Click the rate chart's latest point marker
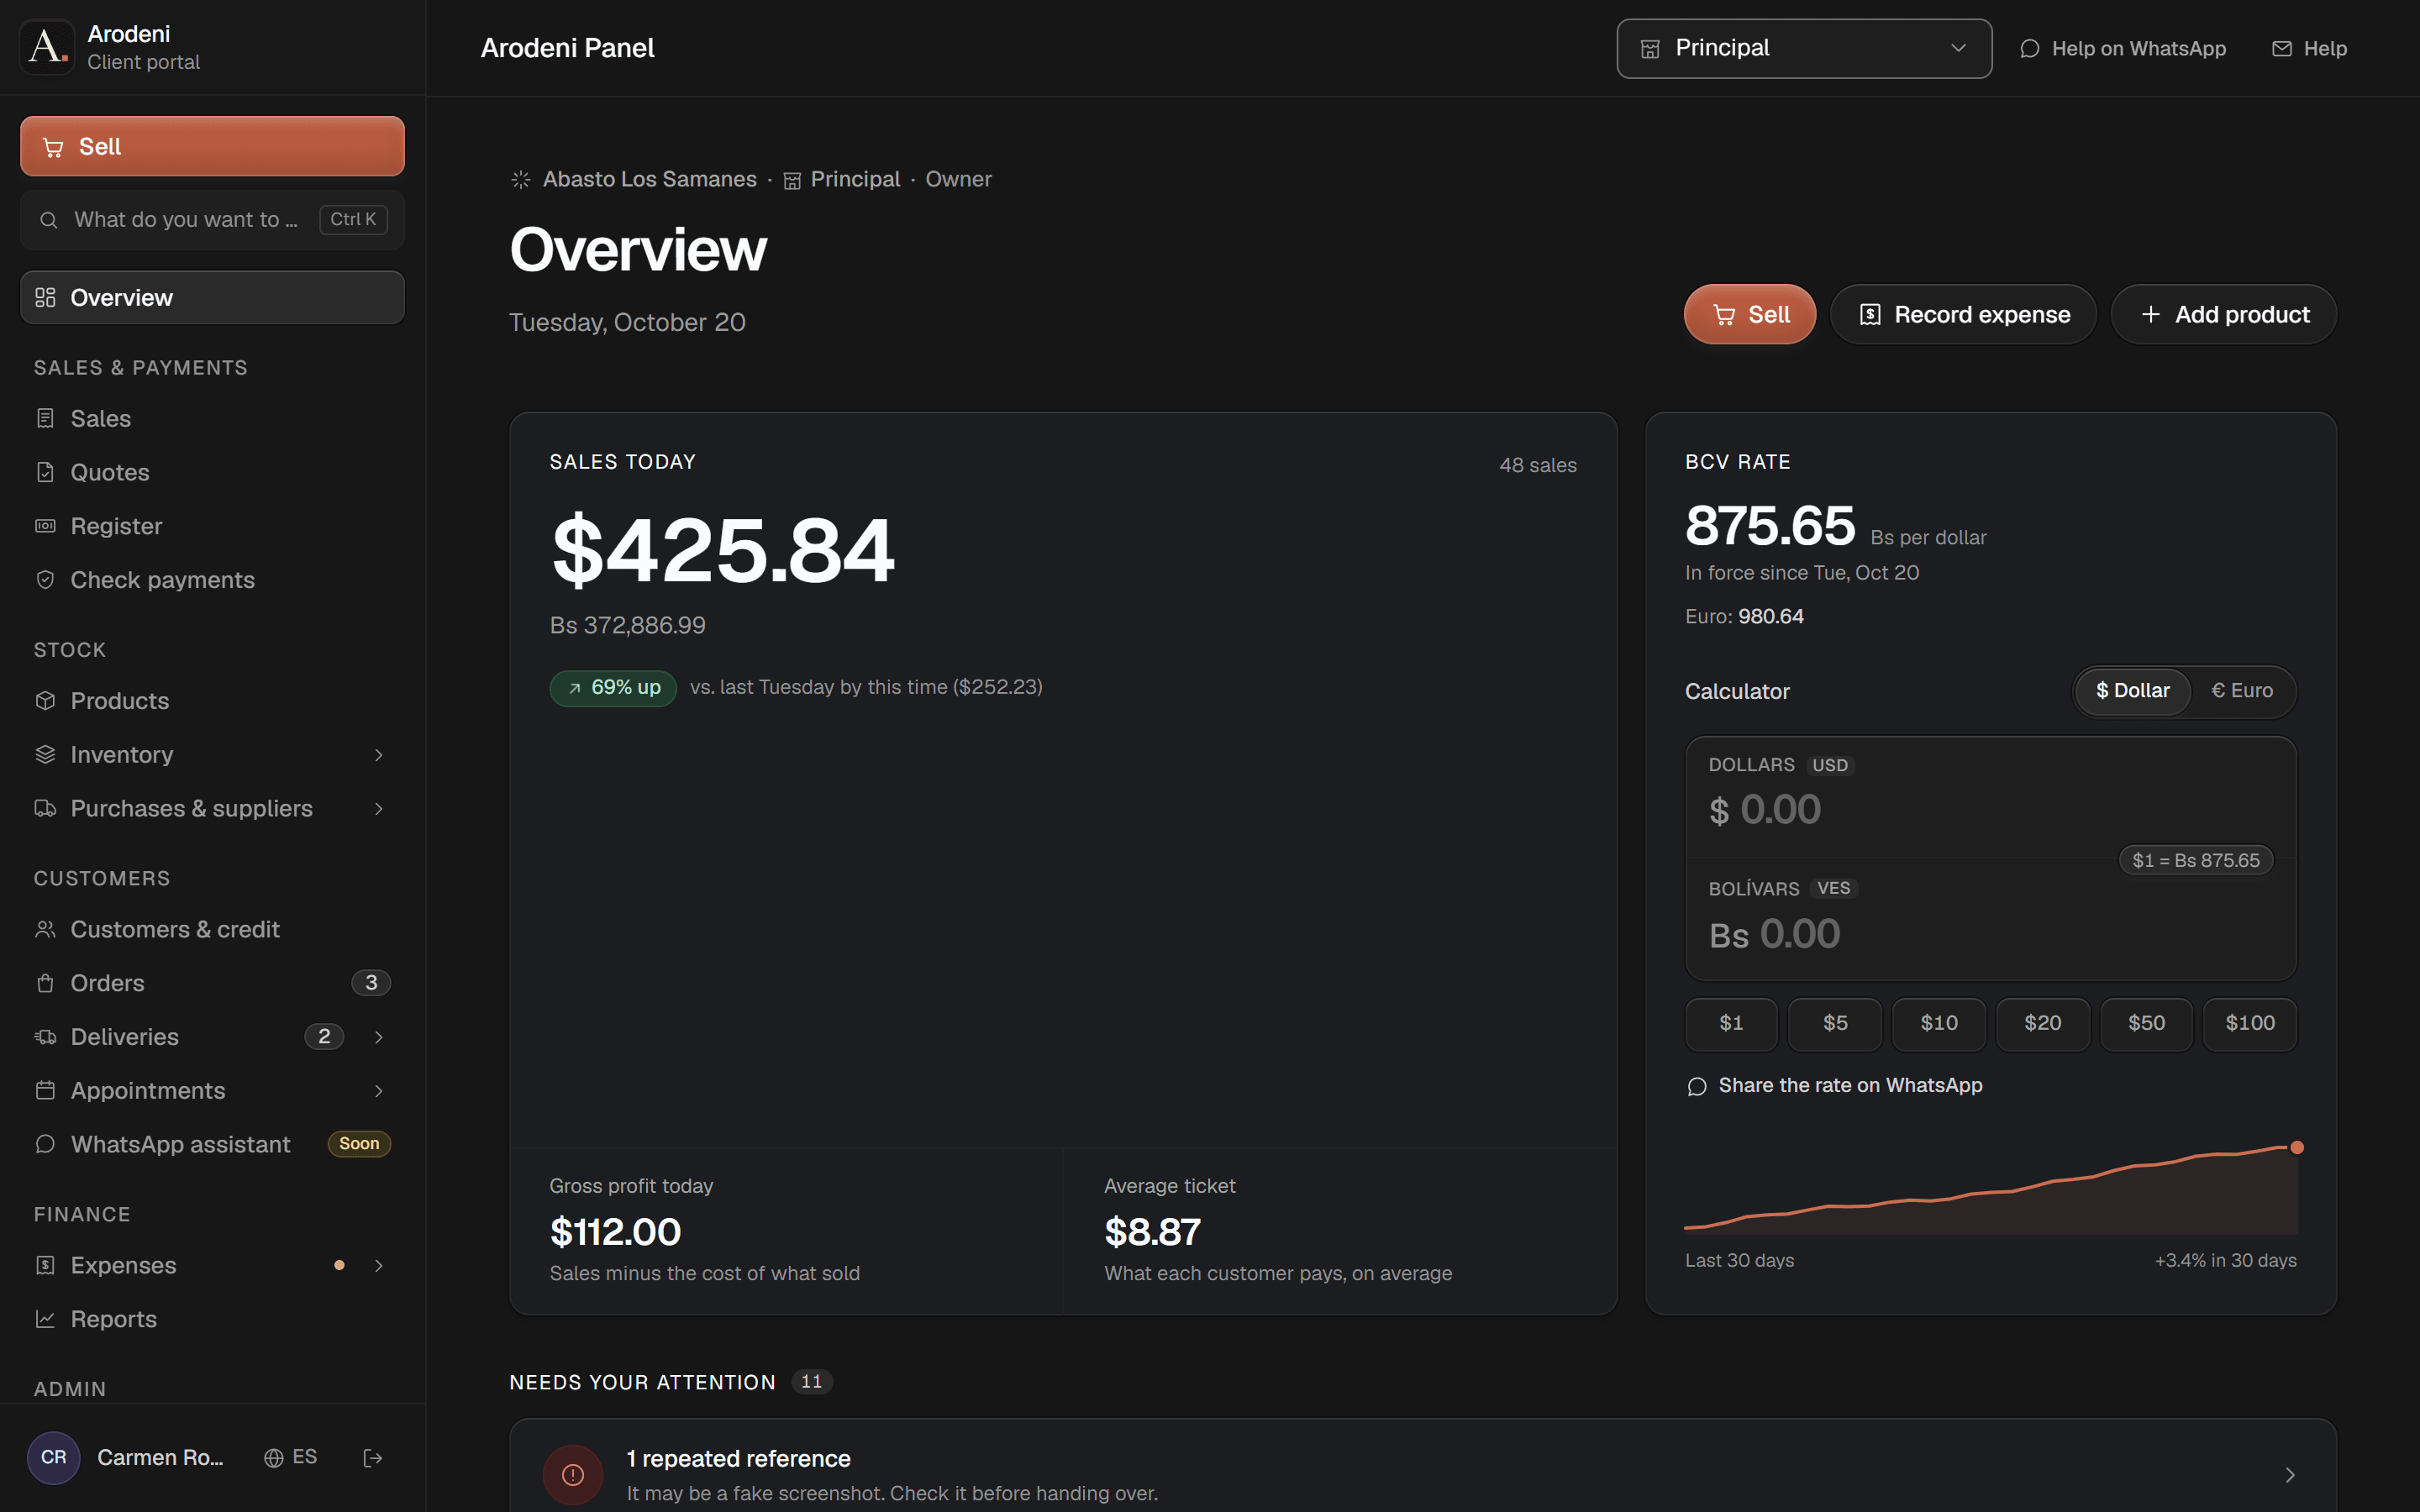Image resolution: width=2420 pixels, height=1512 pixels. point(2297,1147)
